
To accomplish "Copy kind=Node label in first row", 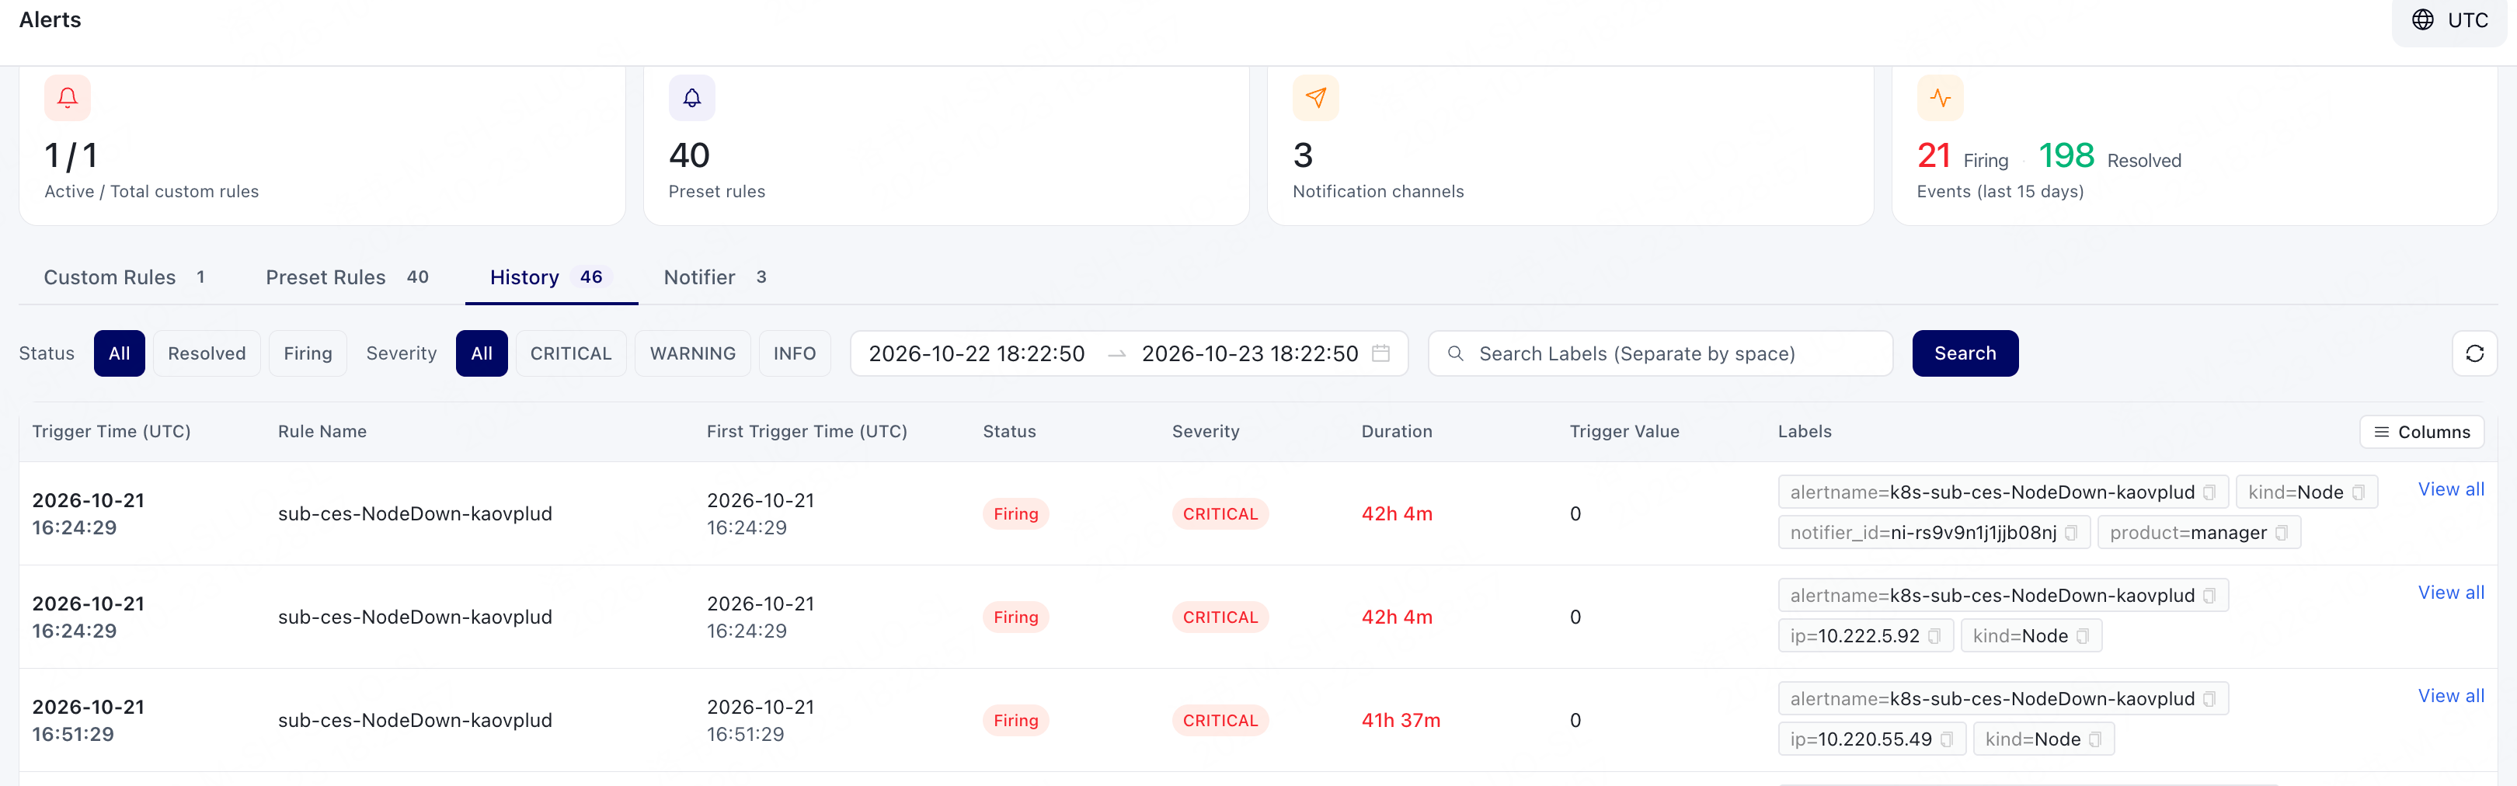I will click(x=2358, y=492).
